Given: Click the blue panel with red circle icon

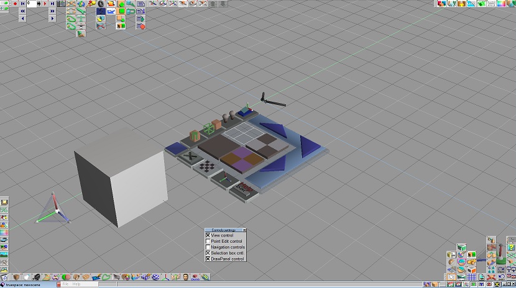Looking at the screenshot, I should click(x=141, y=26).
